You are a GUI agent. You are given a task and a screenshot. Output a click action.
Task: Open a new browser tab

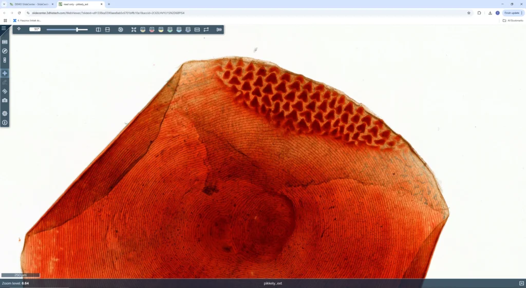[x=109, y=4]
